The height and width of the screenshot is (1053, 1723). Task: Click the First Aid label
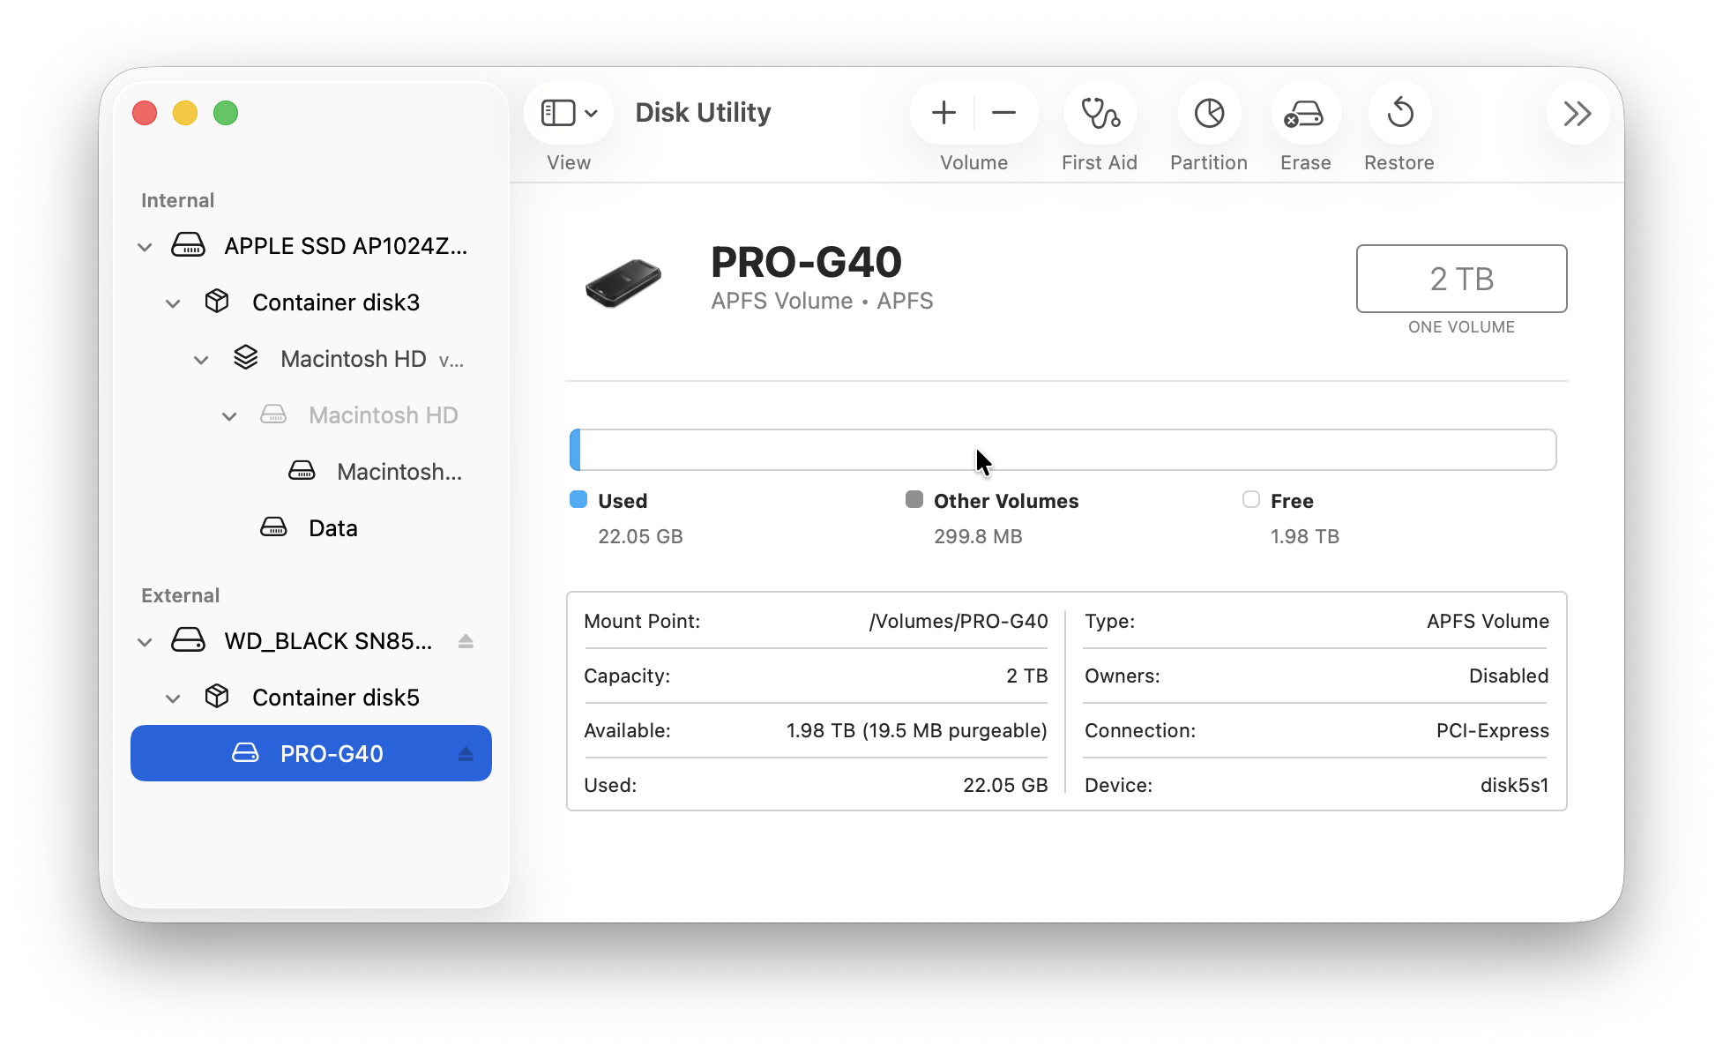[1100, 163]
